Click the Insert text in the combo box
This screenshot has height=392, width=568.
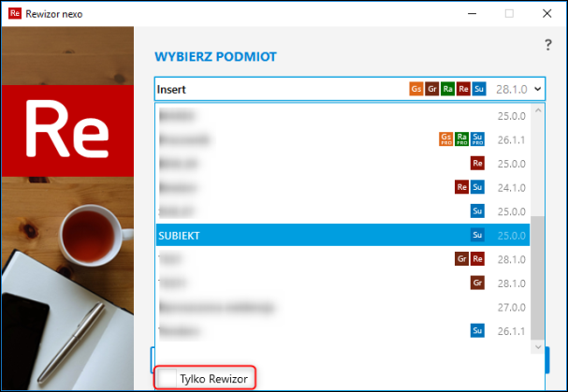(x=171, y=89)
